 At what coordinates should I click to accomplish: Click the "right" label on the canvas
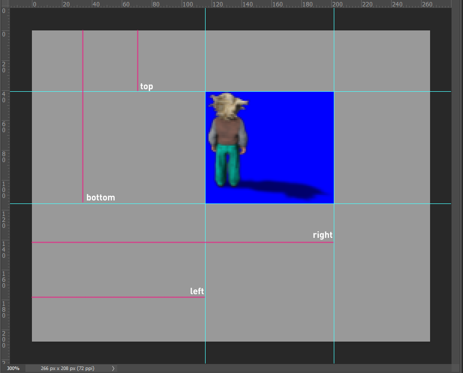pos(322,235)
